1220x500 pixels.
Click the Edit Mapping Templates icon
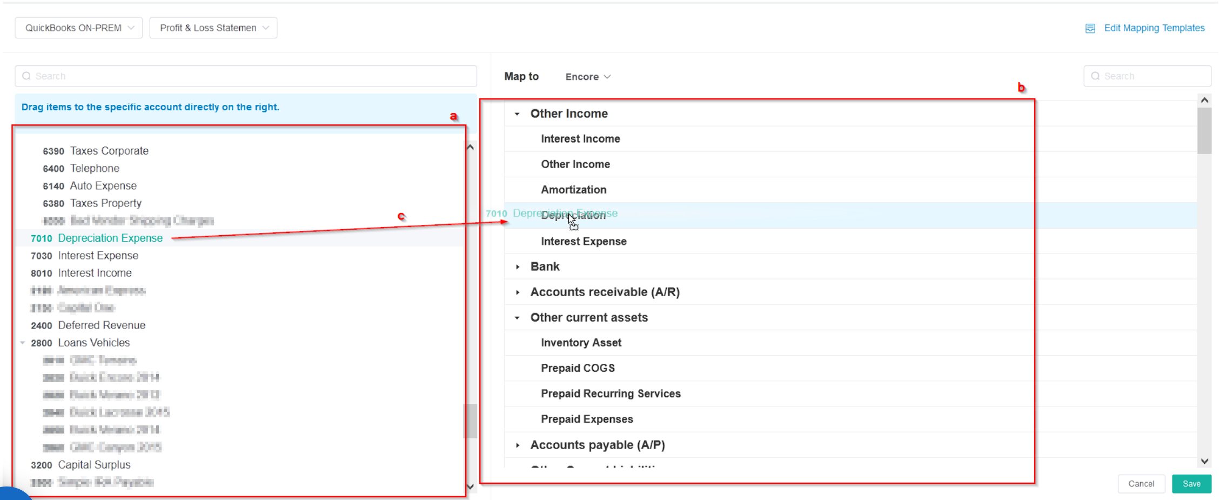[x=1090, y=28]
